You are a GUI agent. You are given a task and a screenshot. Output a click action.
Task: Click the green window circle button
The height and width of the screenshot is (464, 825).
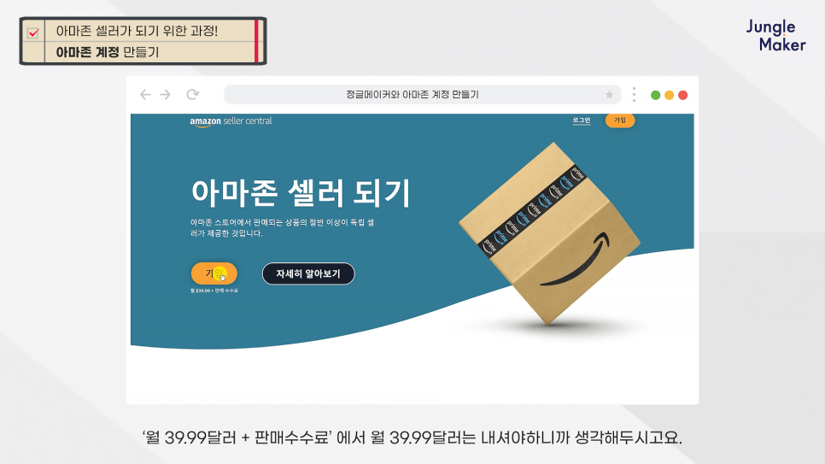656,96
